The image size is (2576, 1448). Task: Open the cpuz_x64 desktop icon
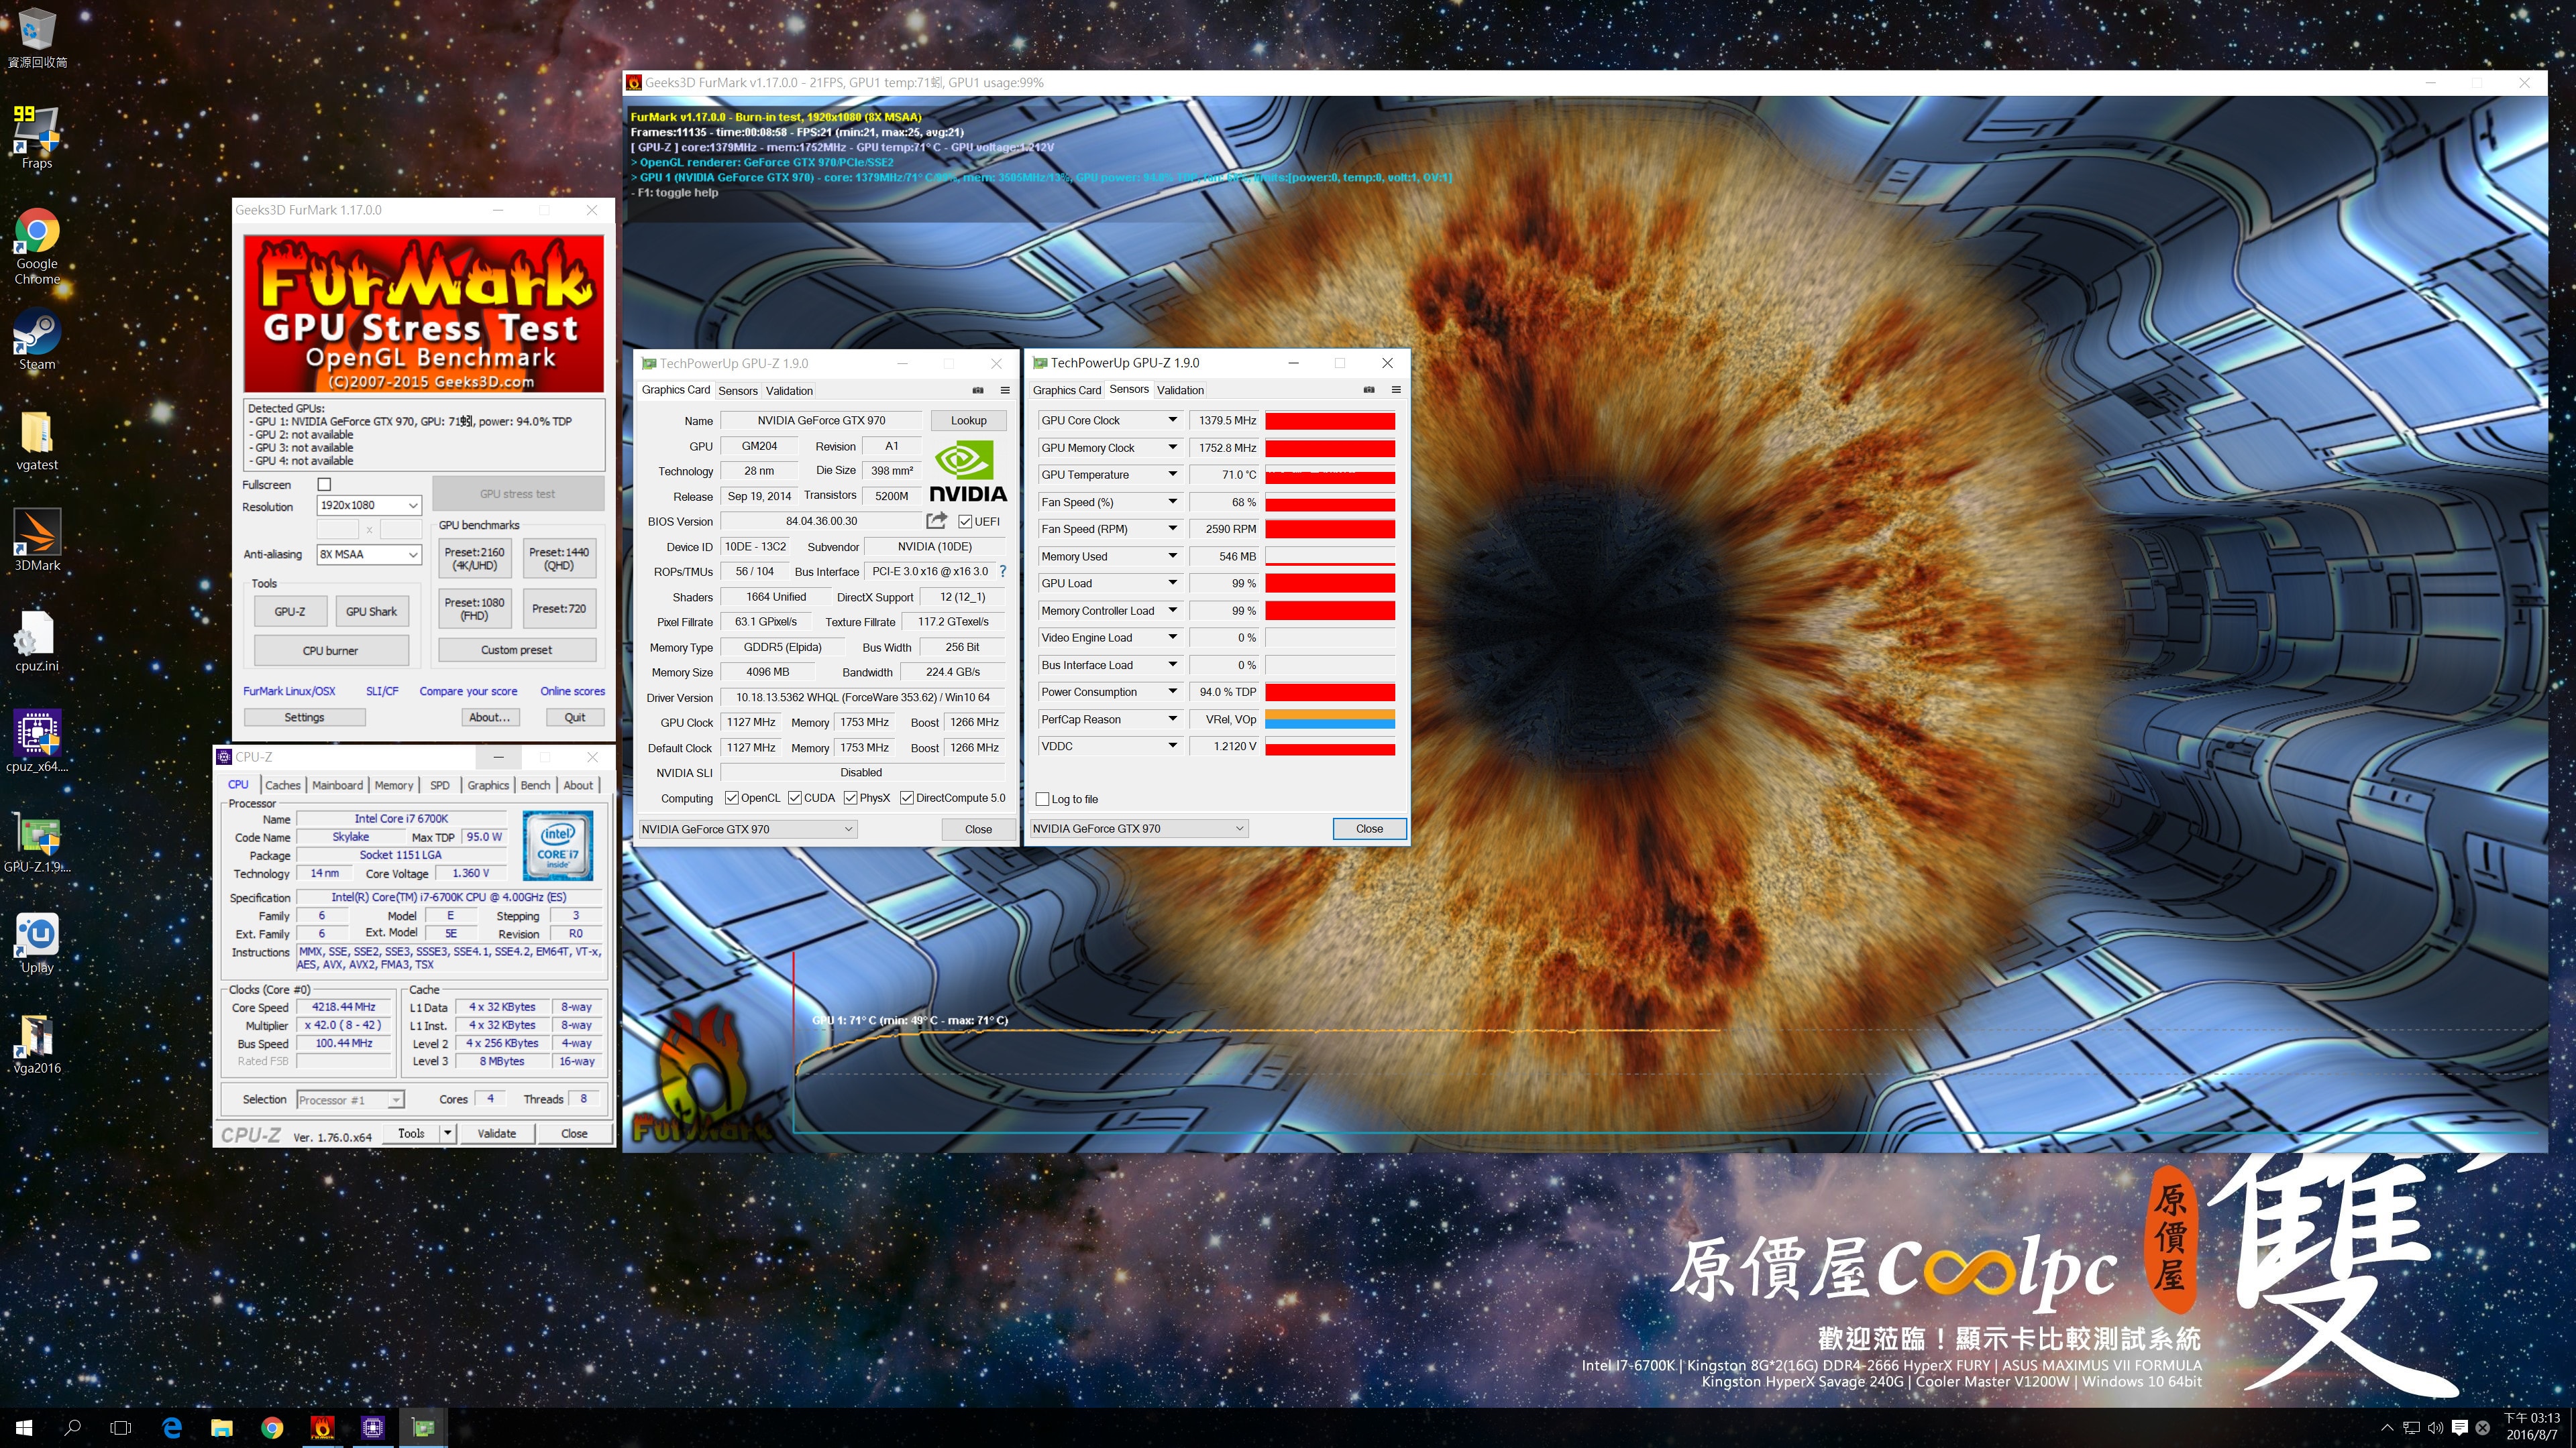coord(37,741)
